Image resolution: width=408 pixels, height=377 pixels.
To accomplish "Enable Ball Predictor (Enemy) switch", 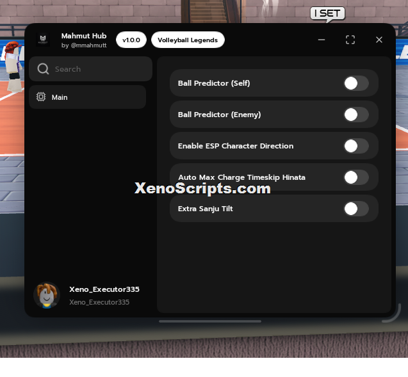I will click(x=356, y=115).
